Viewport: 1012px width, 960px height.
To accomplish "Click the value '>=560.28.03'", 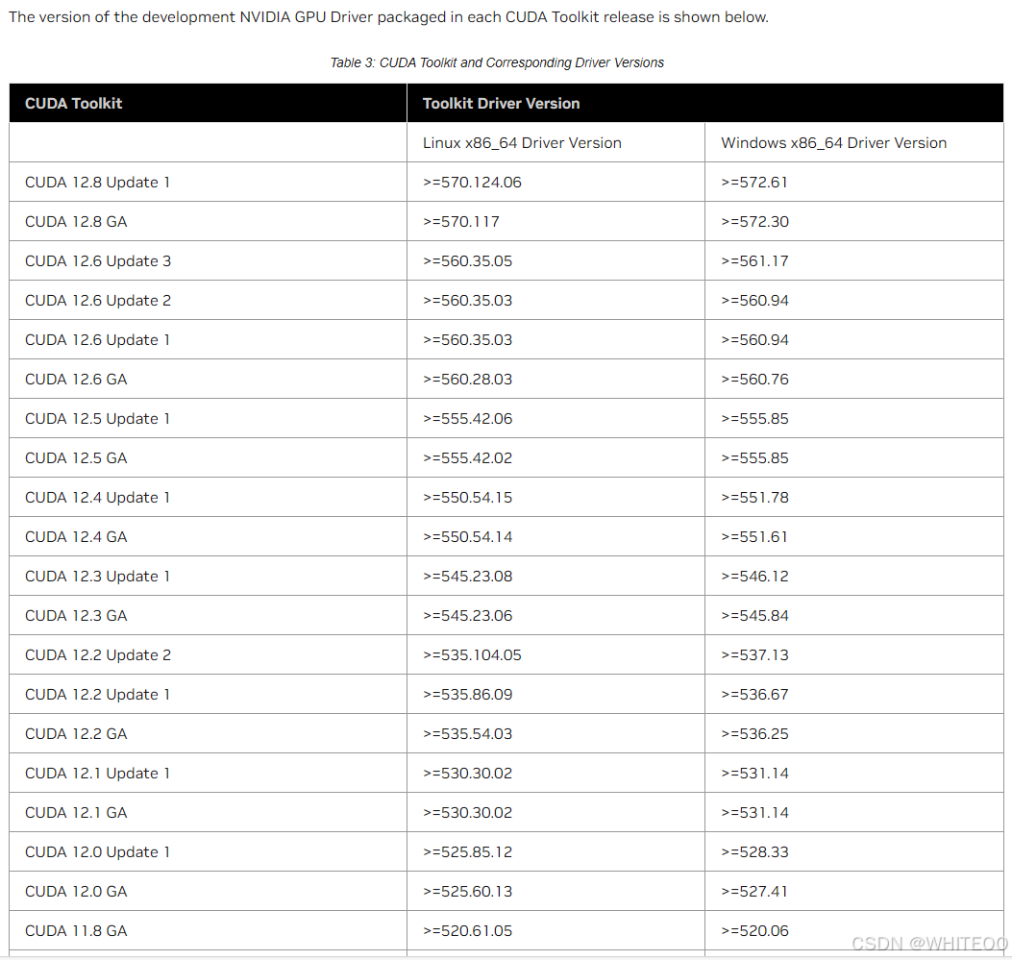I will 467,379.
